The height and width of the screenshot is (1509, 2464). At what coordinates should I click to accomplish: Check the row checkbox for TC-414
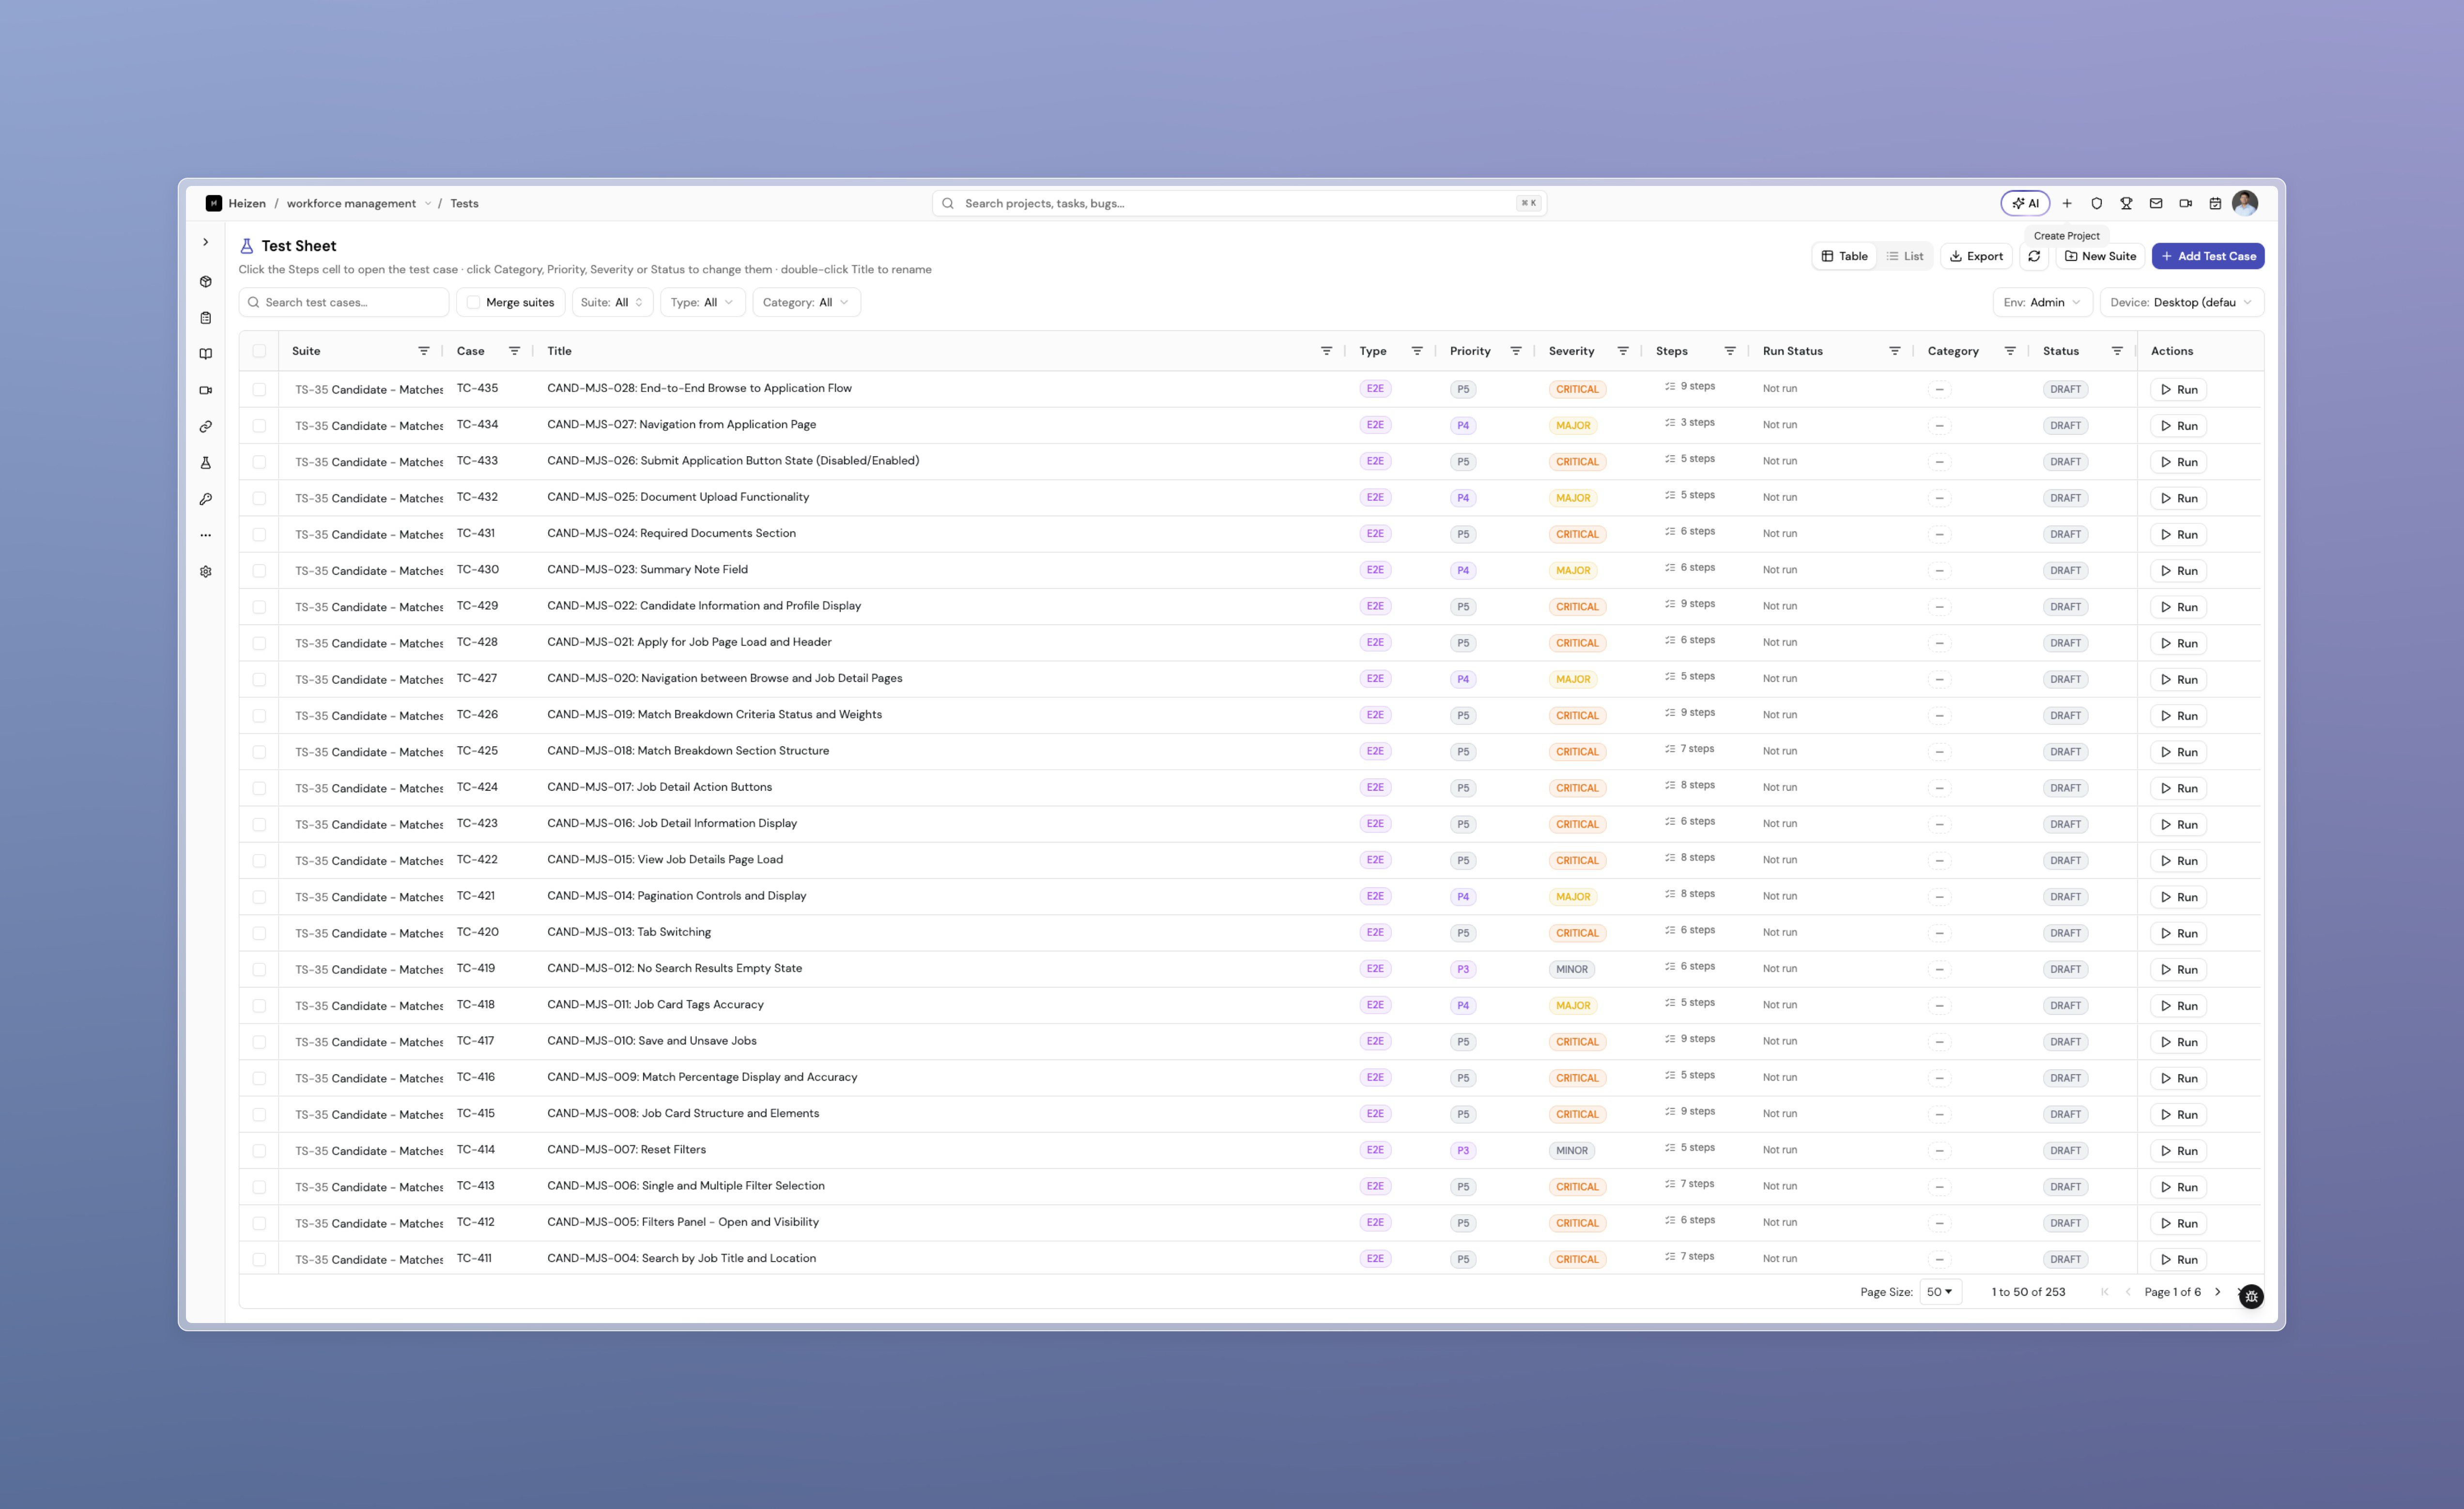(x=259, y=1151)
